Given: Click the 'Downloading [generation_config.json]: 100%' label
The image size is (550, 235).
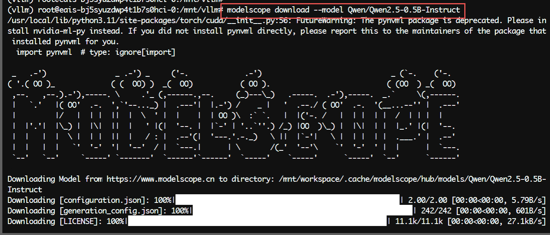Looking at the screenshot, I should click(99, 211).
